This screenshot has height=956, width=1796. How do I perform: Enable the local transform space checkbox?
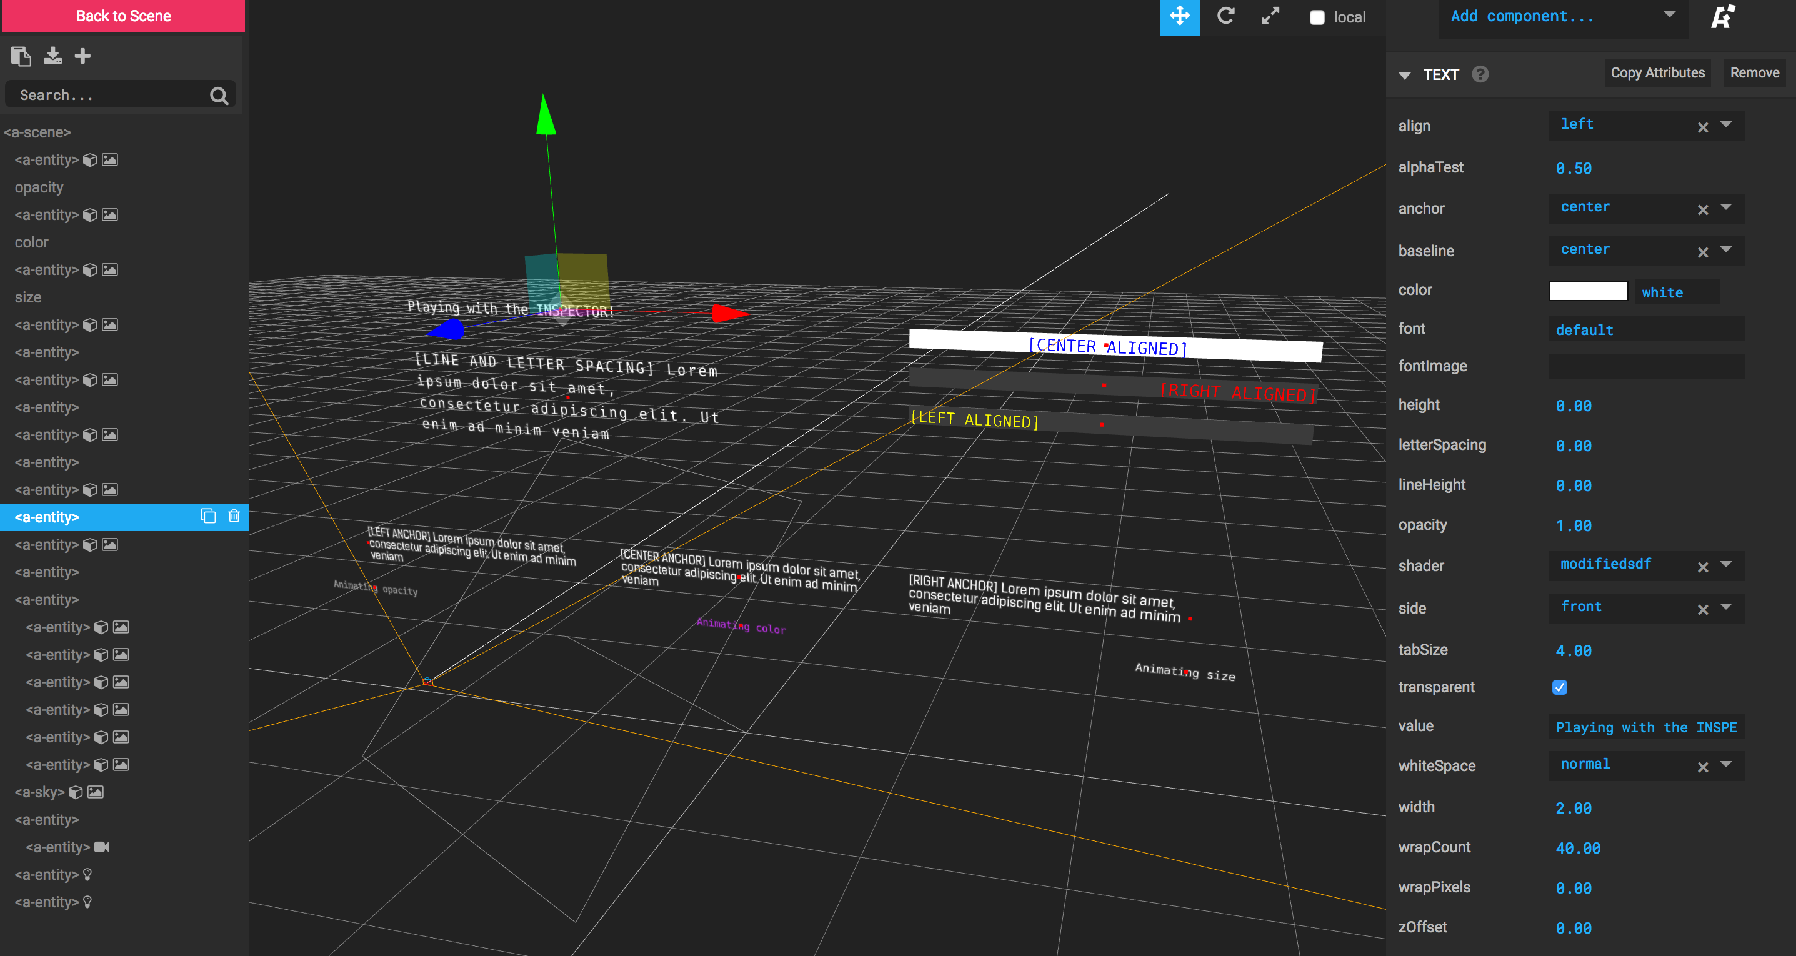tap(1316, 17)
